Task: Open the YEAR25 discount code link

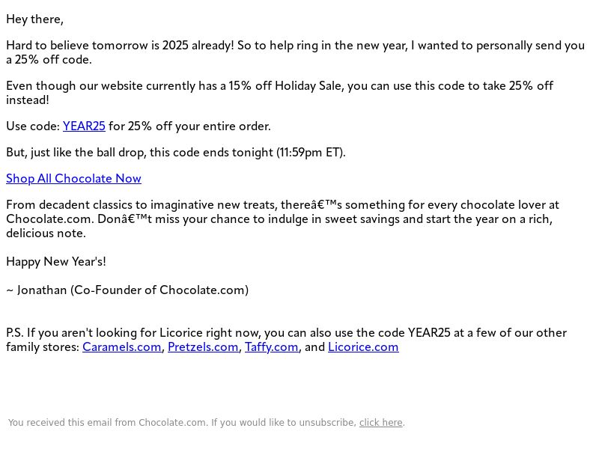Action: 84,126
